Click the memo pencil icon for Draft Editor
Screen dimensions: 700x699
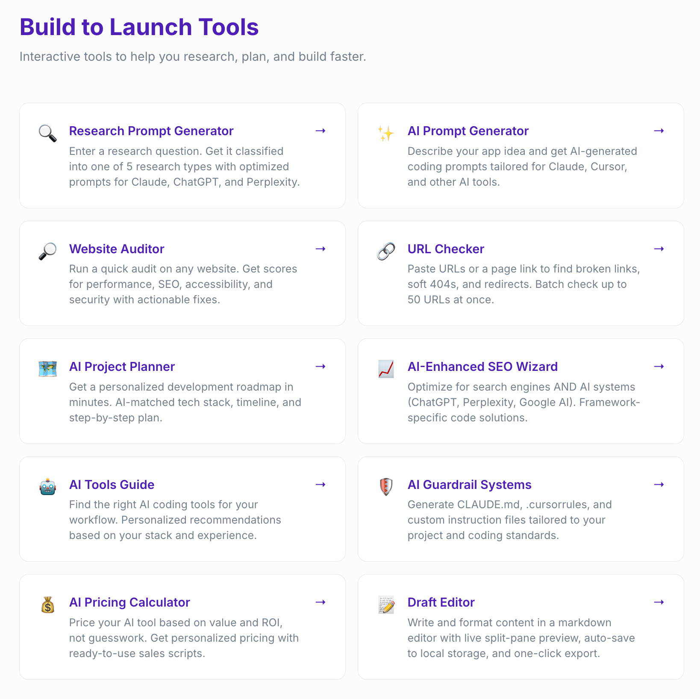click(x=386, y=604)
